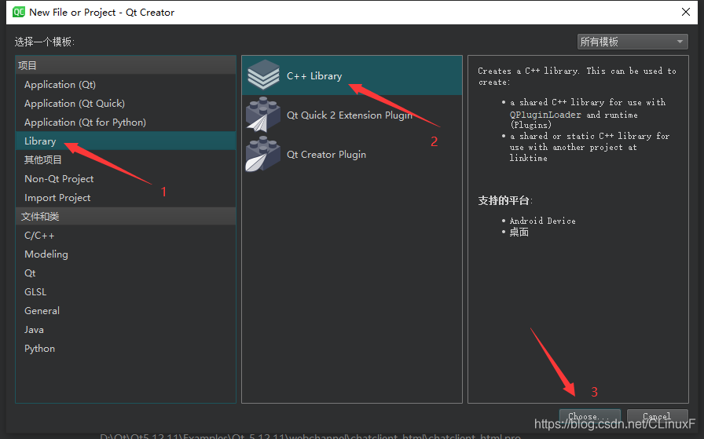The width and height of the screenshot is (704, 439).
Task: Click the Qt Creator Plugin brick icon
Action: (263, 154)
